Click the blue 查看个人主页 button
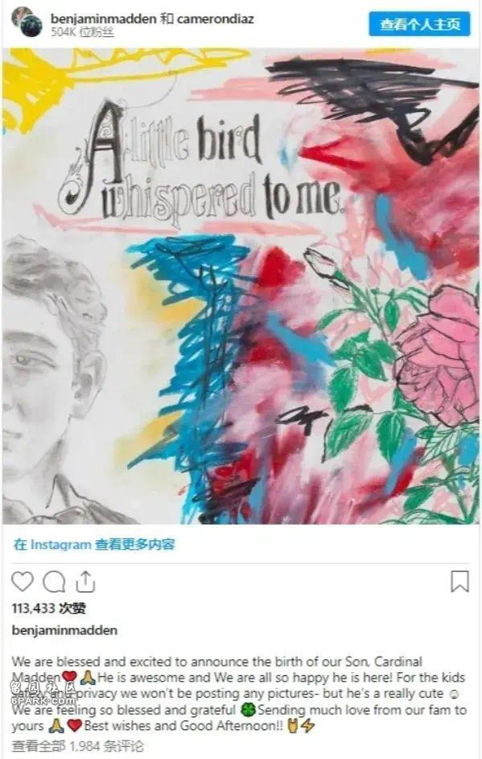The image size is (482, 759). point(419,24)
